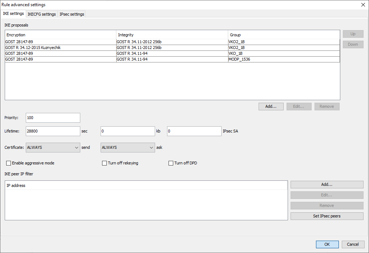Click the Lifetime kb input field

pos(128,131)
